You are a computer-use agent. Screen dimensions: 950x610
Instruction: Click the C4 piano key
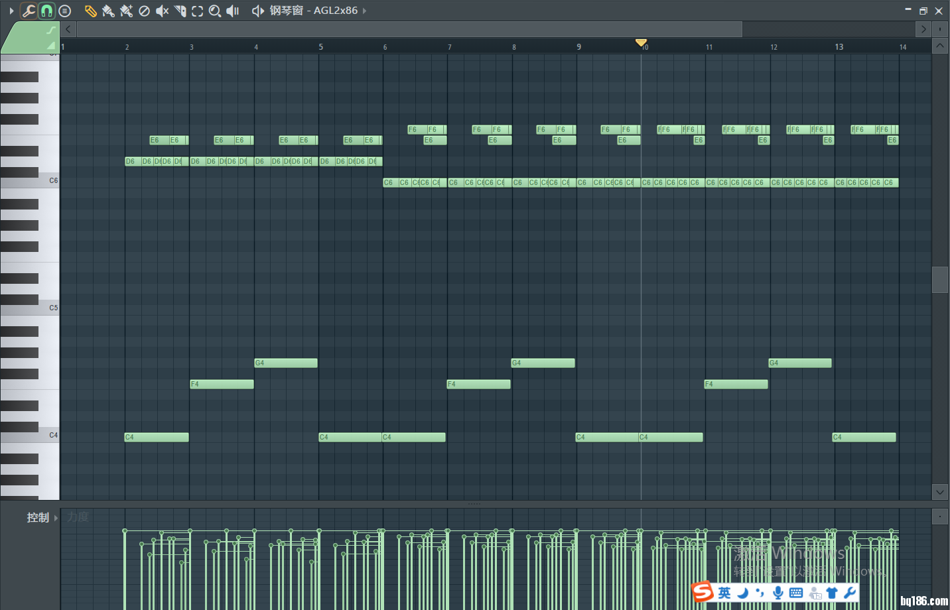tap(30, 436)
